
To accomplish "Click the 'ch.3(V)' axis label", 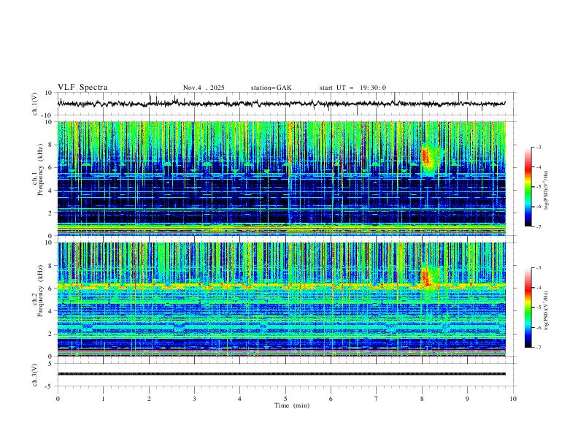I will [35, 375].
